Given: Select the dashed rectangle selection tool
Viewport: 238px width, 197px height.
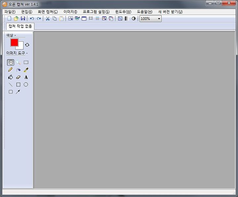Looking at the screenshot, I should coord(26,62).
